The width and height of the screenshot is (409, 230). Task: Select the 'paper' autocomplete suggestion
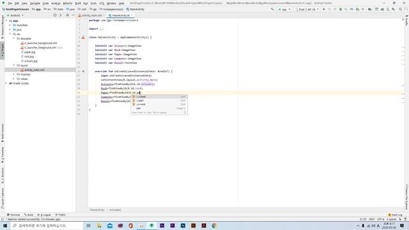tap(159, 101)
